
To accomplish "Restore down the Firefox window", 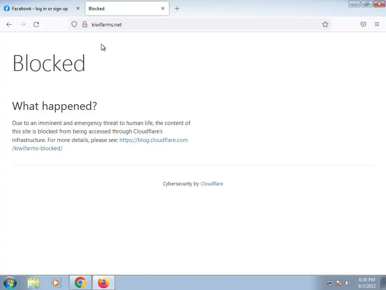I will (x=367, y=4).
